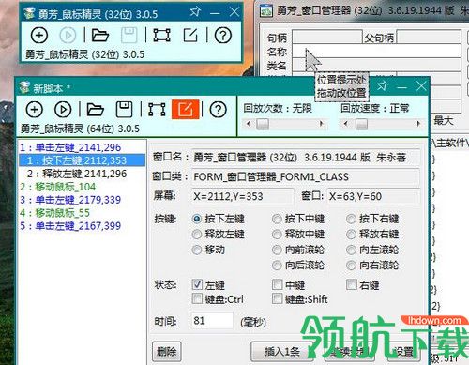Select sub-row 2：释放左键_2141,296
The height and width of the screenshot is (365, 469).
[82, 174]
